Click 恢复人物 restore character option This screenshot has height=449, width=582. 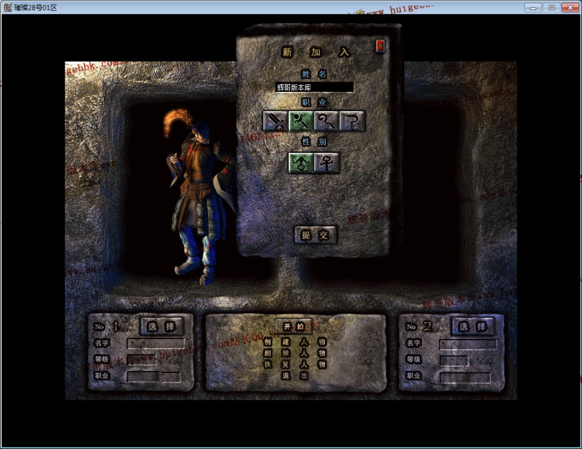pos(295,364)
